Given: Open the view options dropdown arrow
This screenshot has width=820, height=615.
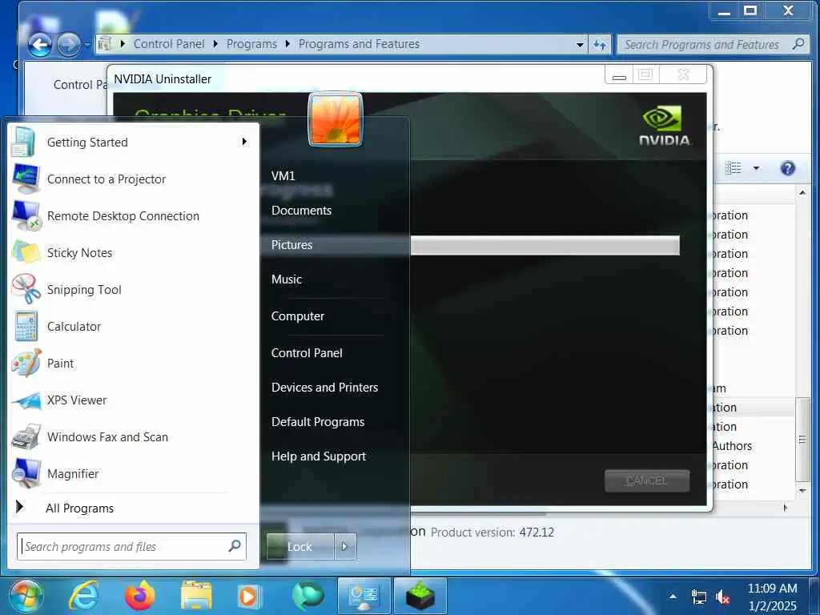Looking at the screenshot, I should (756, 168).
